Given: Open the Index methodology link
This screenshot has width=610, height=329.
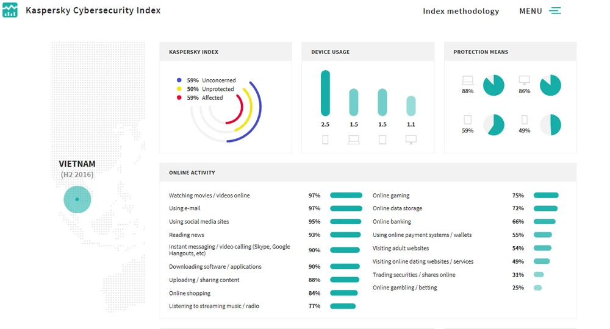Looking at the screenshot, I should (461, 11).
